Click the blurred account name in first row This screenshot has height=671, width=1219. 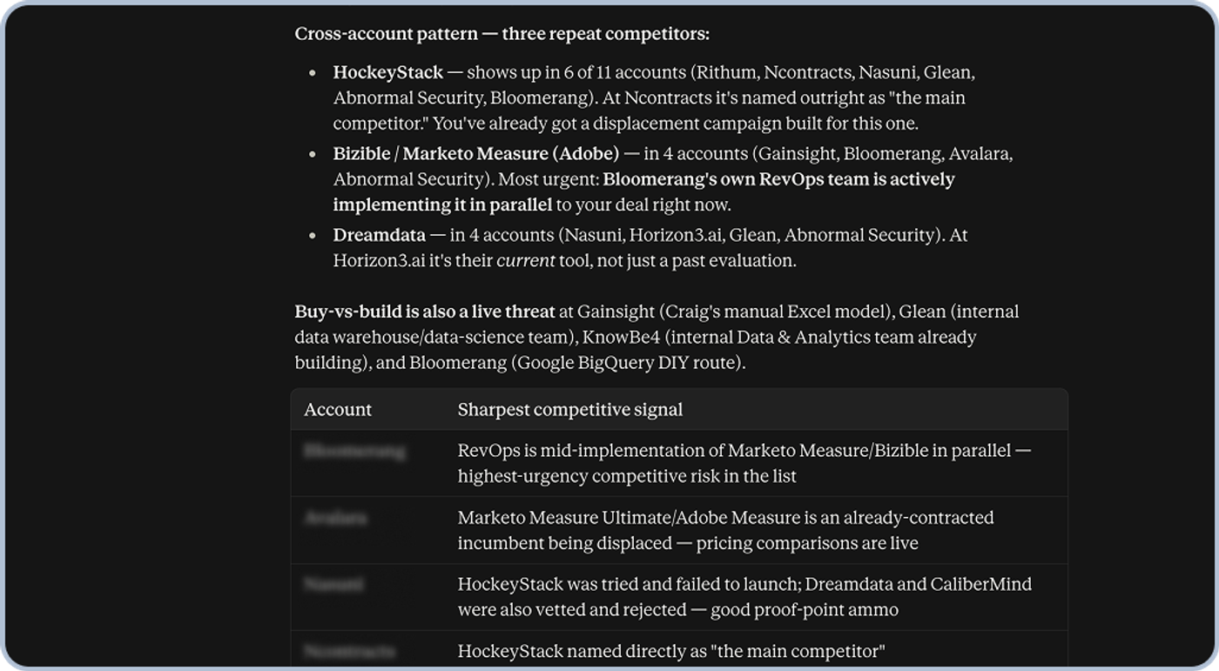[354, 451]
